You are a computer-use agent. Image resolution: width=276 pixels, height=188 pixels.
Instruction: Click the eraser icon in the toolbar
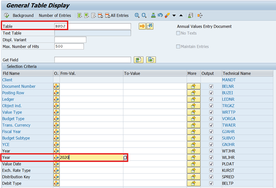pos(167,15)
